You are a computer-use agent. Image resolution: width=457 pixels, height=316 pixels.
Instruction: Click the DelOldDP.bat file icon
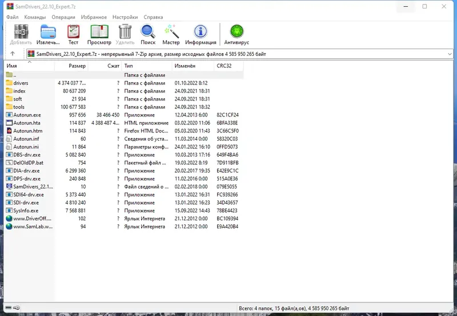click(x=9, y=163)
